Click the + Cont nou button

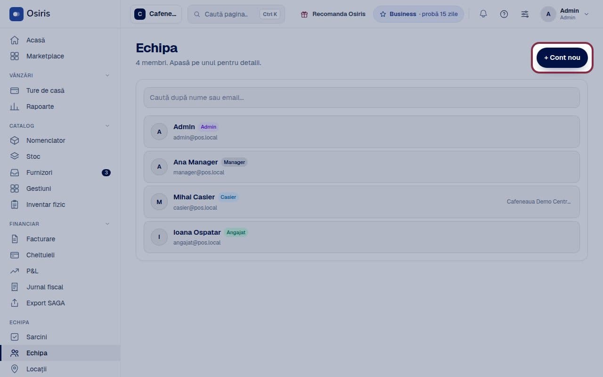[x=562, y=57]
